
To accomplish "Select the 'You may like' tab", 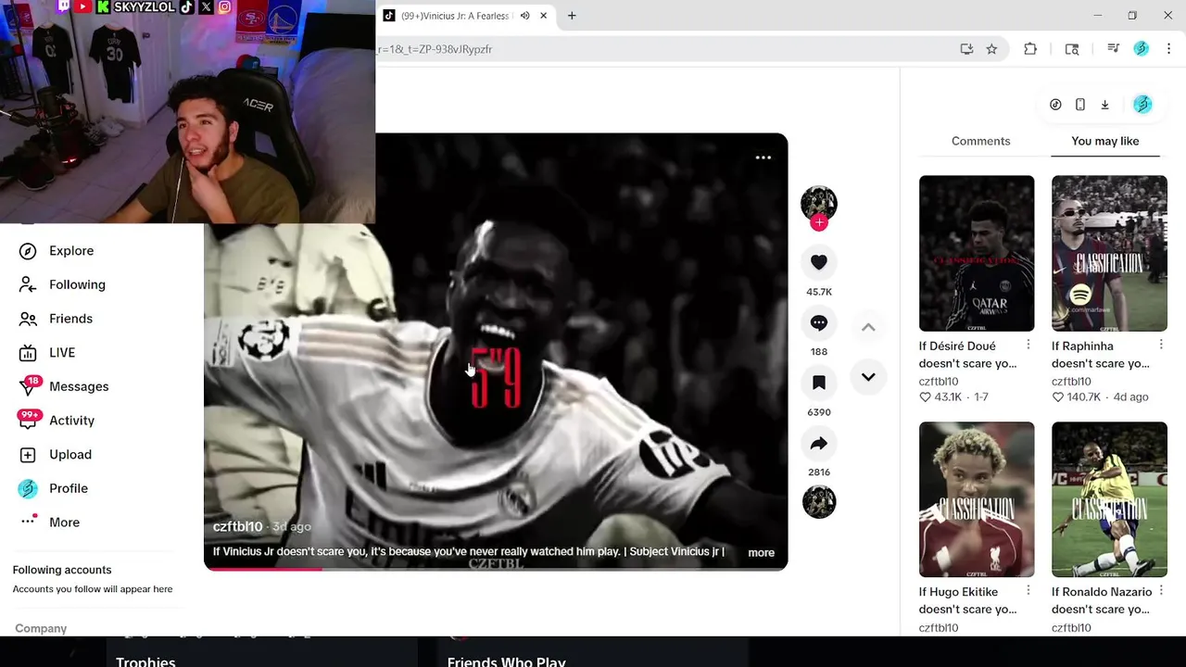I will (x=1105, y=141).
